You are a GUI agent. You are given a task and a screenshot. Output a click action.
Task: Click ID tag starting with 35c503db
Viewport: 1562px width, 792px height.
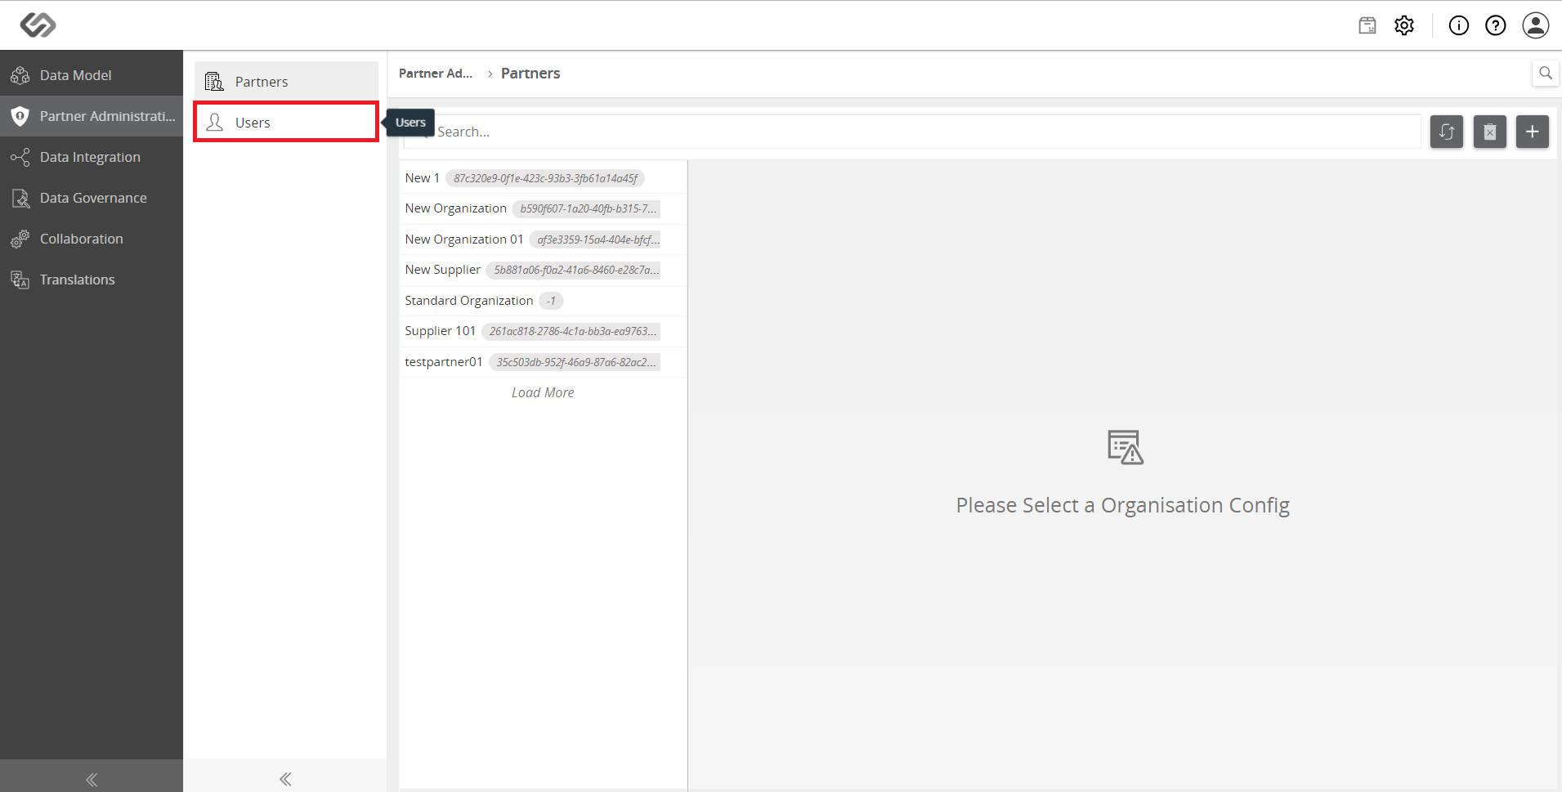(x=575, y=362)
